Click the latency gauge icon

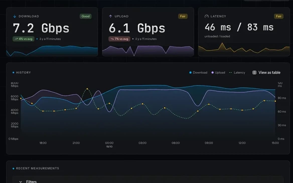[206, 16]
